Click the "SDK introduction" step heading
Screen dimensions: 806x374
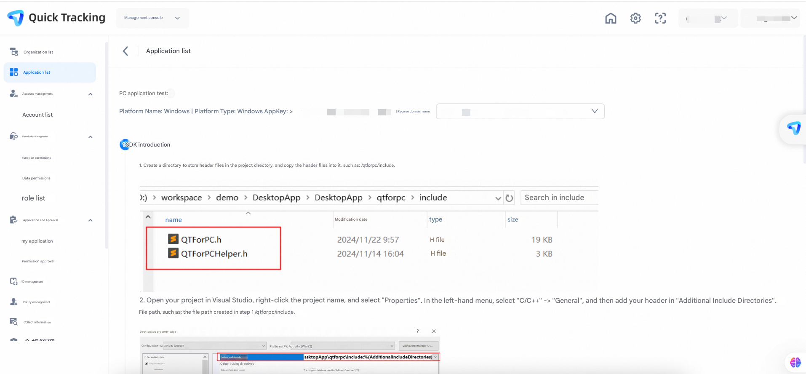[148, 144]
